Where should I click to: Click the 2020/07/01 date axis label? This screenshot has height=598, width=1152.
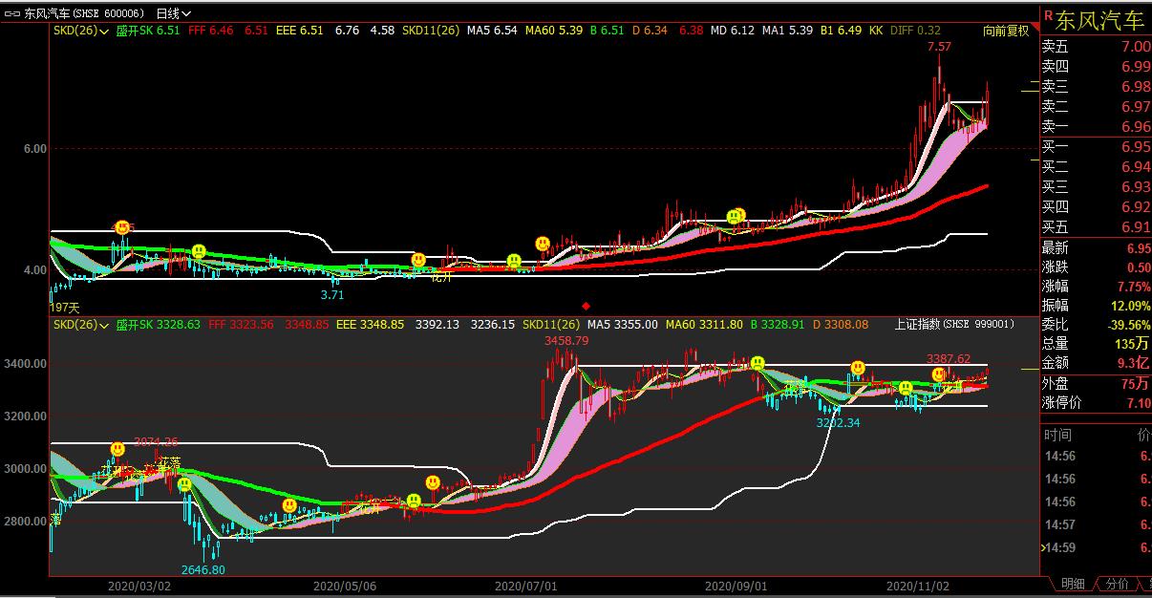527,586
